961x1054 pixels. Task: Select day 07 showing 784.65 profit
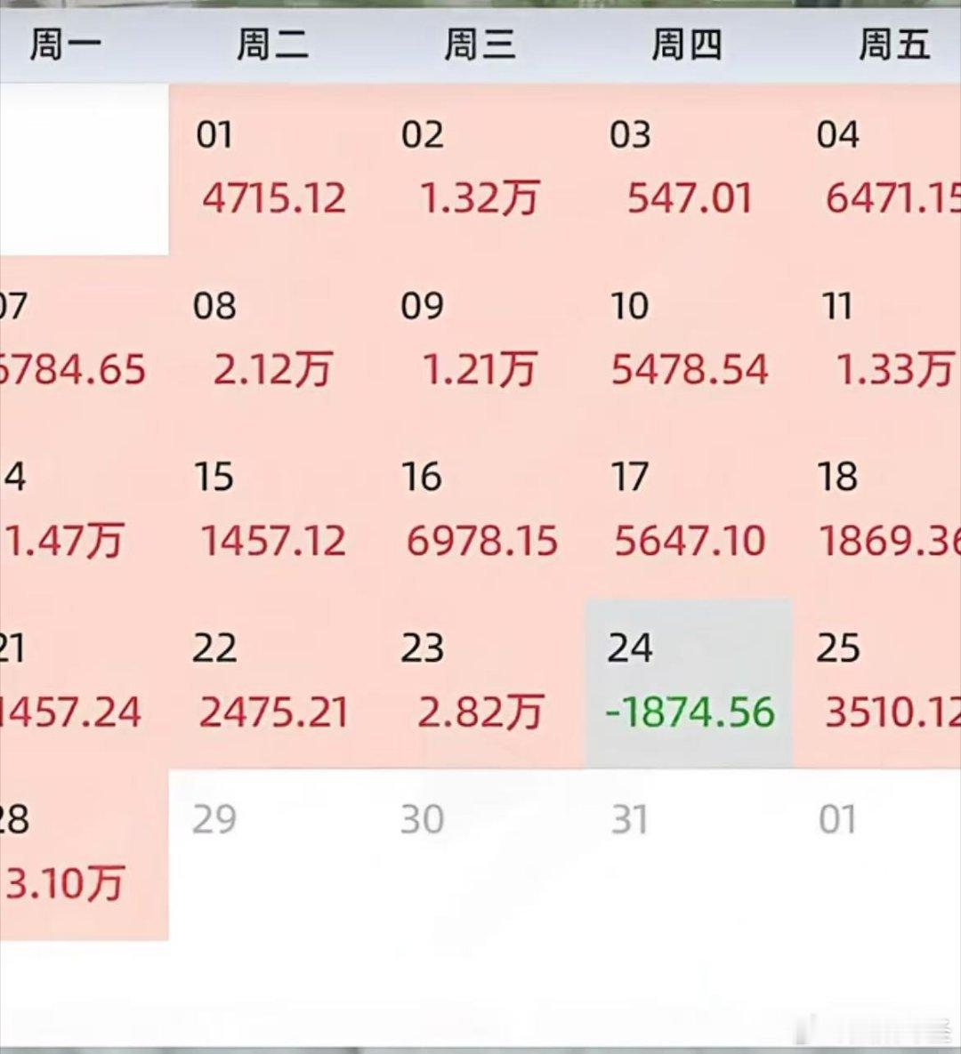84,342
